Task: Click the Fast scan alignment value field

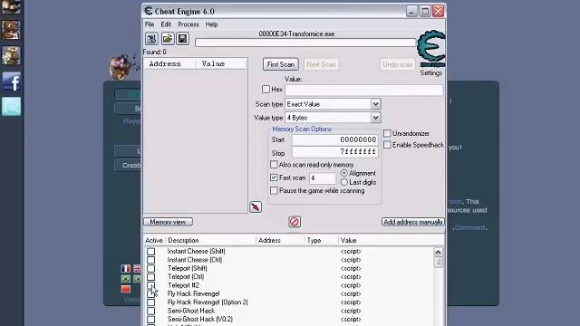Action: [x=323, y=178]
